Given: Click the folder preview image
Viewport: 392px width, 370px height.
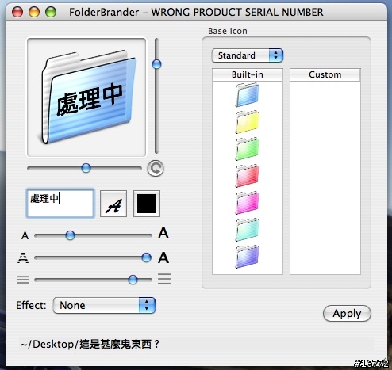Looking at the screenshot, I should (86, 97).
